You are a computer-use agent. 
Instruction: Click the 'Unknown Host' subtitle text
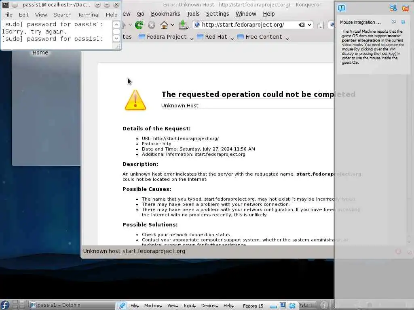(180, 105)
